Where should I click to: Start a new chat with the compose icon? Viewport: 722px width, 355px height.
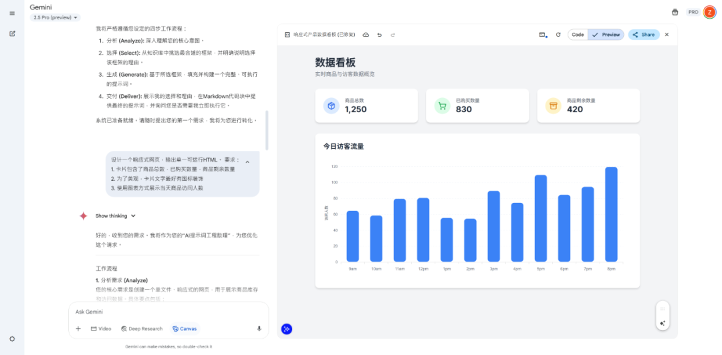13,33
